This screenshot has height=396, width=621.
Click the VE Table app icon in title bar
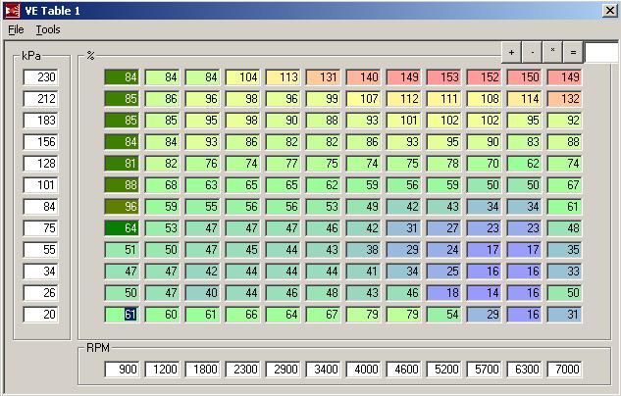[x=11, y=10]
